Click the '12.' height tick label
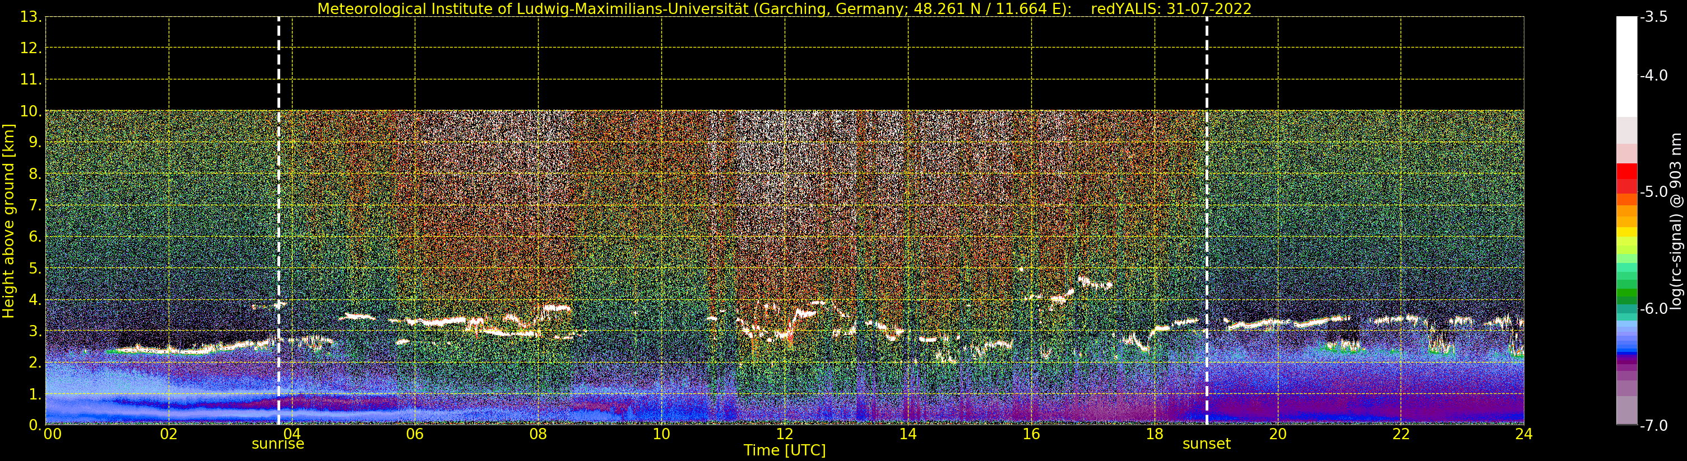Viewport: 1687px width, 461px height. coord(31,48)
